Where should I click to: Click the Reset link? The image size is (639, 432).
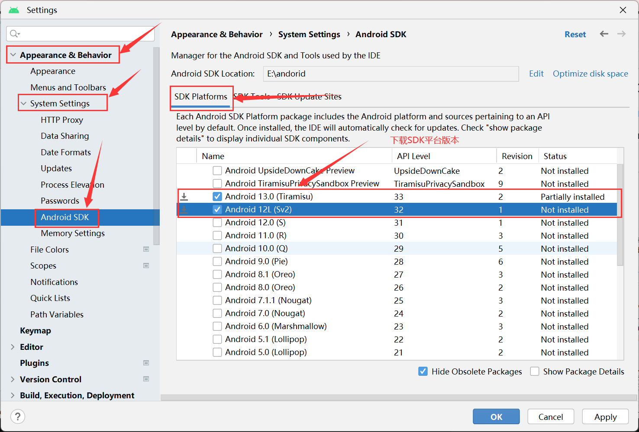point(575,34)
